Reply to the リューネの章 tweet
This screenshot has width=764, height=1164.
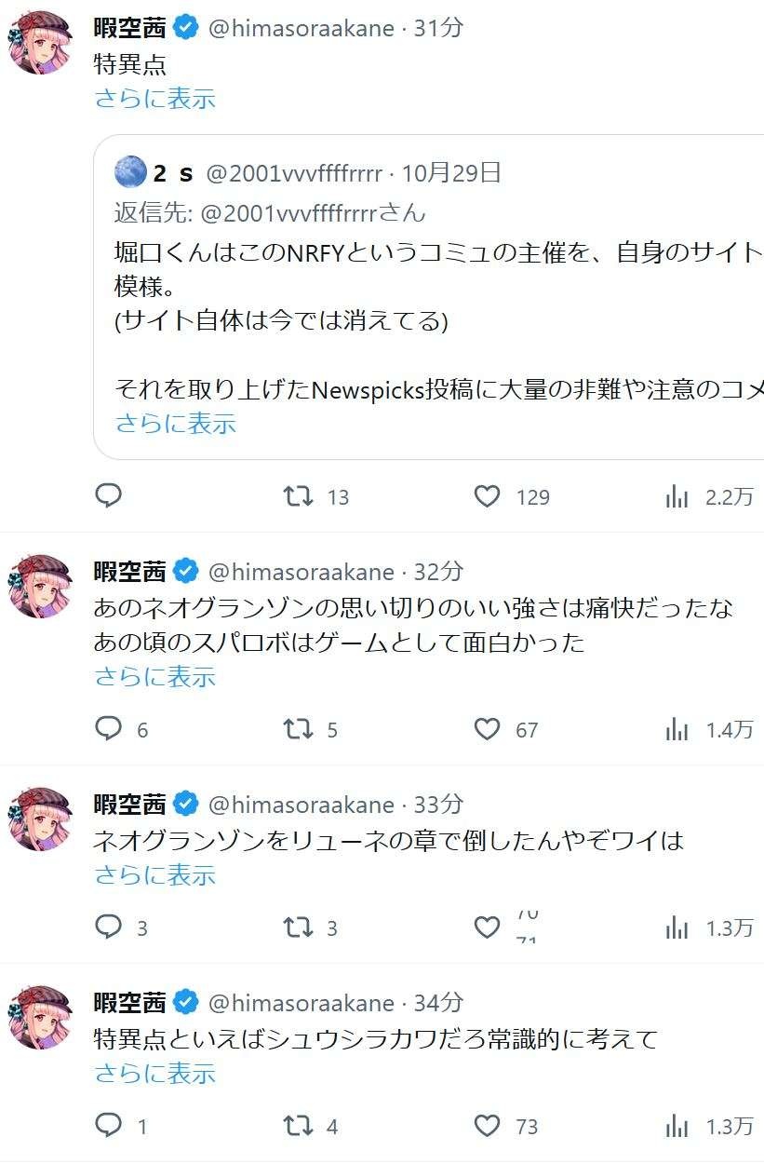click(x=109, y=927)
